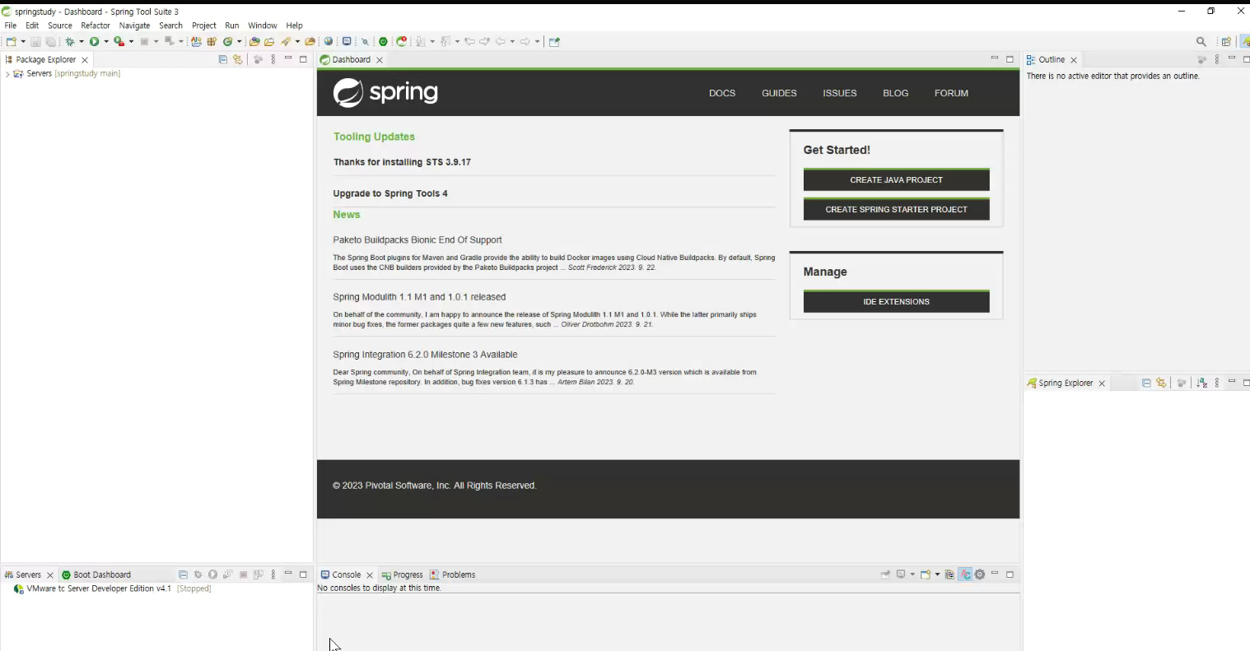
Task: Click CREATE JAVA PROJECT button
Action: pos(896,179)
